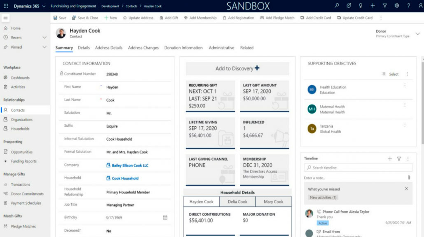Open Supporting Objectives more options menu
The width and height of the screenshot is (424, 237).
click(407, 74)
